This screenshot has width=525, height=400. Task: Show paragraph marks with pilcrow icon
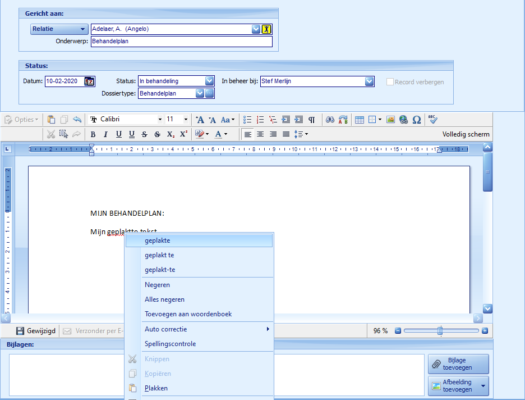click(x=312, y=120)
